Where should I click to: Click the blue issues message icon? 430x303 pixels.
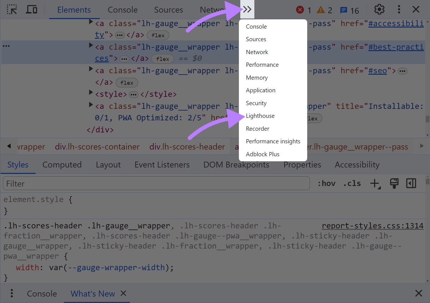pos(343,10)
